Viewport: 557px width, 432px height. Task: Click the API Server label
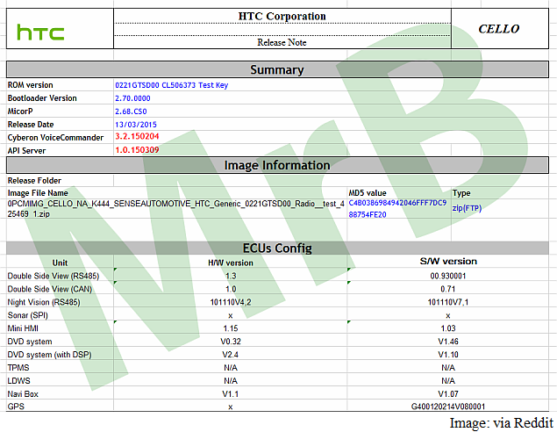pyautogui.click(x=26, y=151)
